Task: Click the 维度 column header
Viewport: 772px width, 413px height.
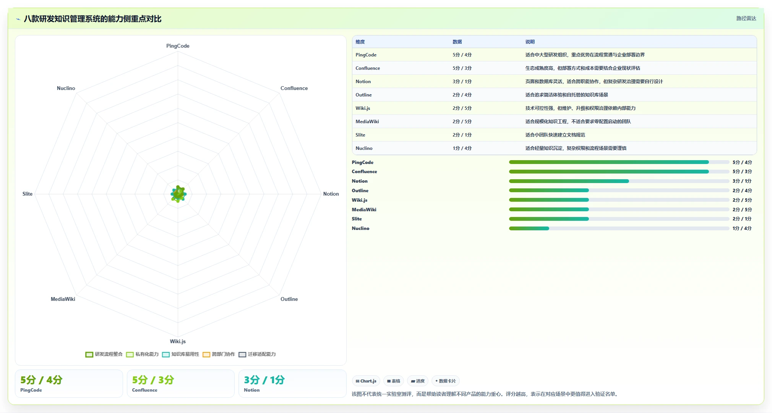Action: pyautogui.click(x=360, y=42)
